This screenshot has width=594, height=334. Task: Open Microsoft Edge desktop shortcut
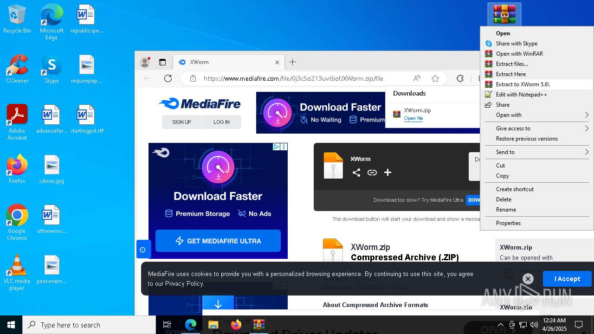[x=52, y=22]
